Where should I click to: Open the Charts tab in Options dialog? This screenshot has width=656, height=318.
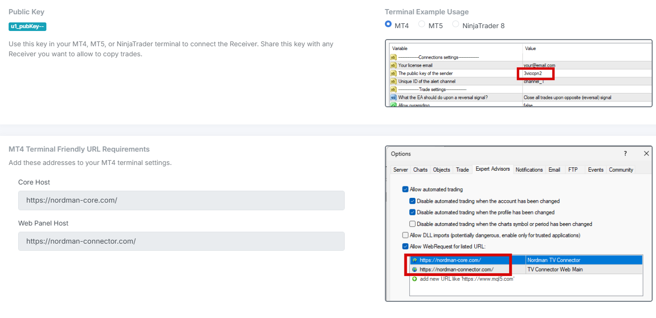coord(420,170)
